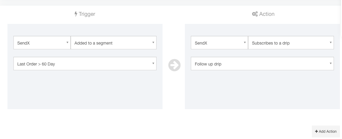Click the gears icon beside Action

(255, 14)
